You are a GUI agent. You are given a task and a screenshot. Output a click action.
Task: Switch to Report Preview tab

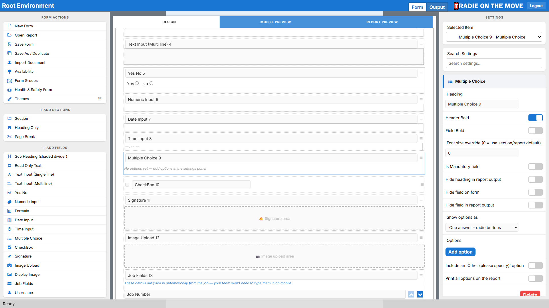pos(382,22)
